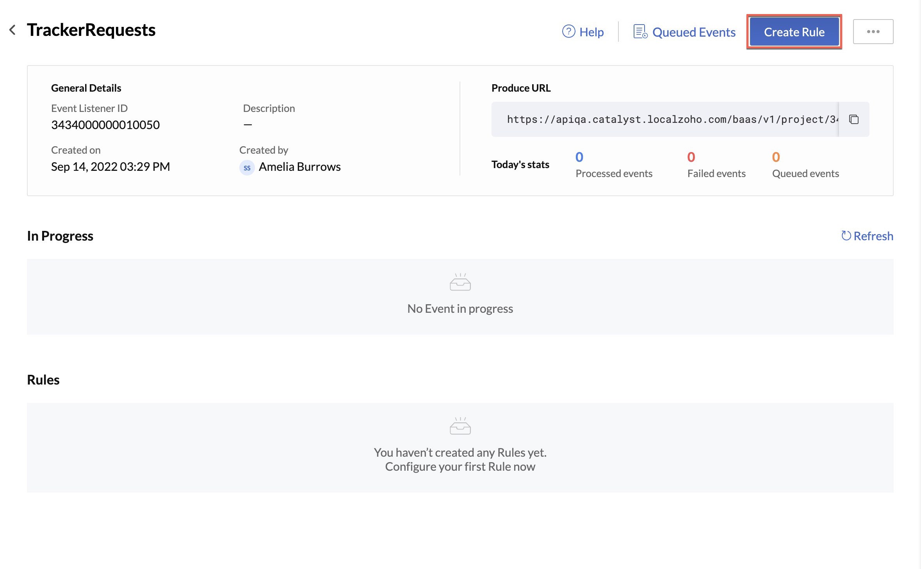Click the Queued Events document icon

[639, 32]
